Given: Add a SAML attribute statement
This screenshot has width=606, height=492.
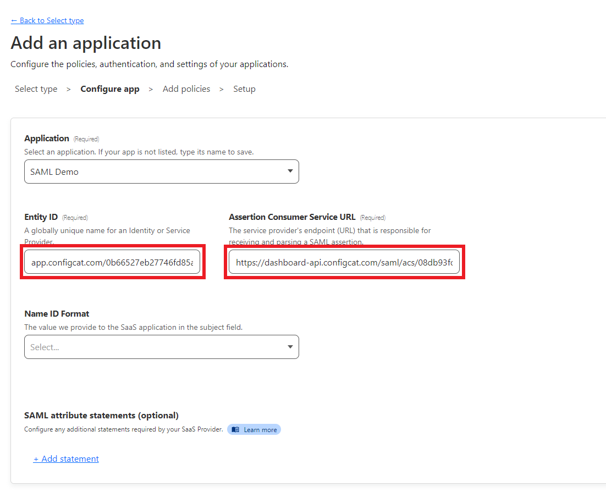Looking at the screenshot, I should [66, 458].
